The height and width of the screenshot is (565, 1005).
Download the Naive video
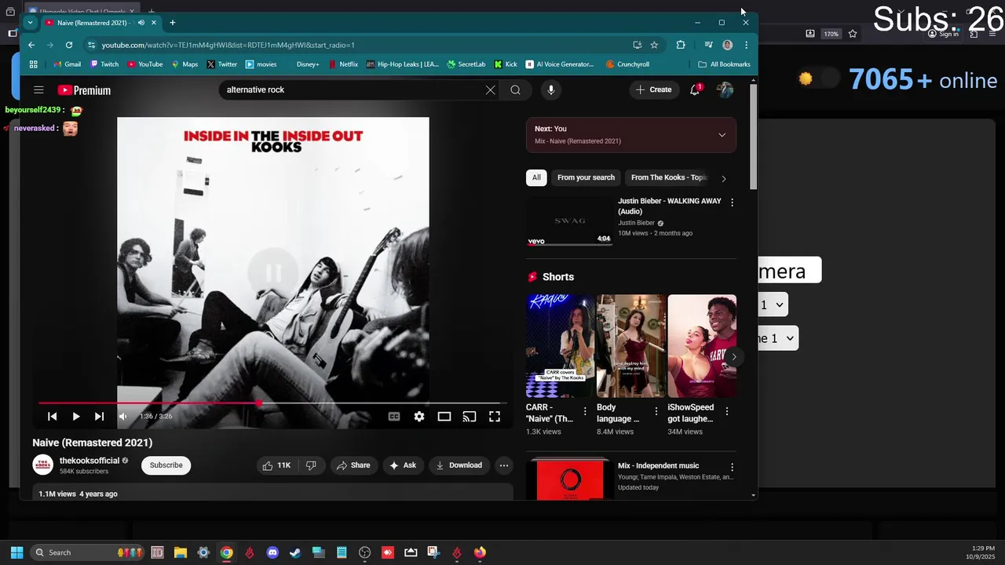pos(459,465)
